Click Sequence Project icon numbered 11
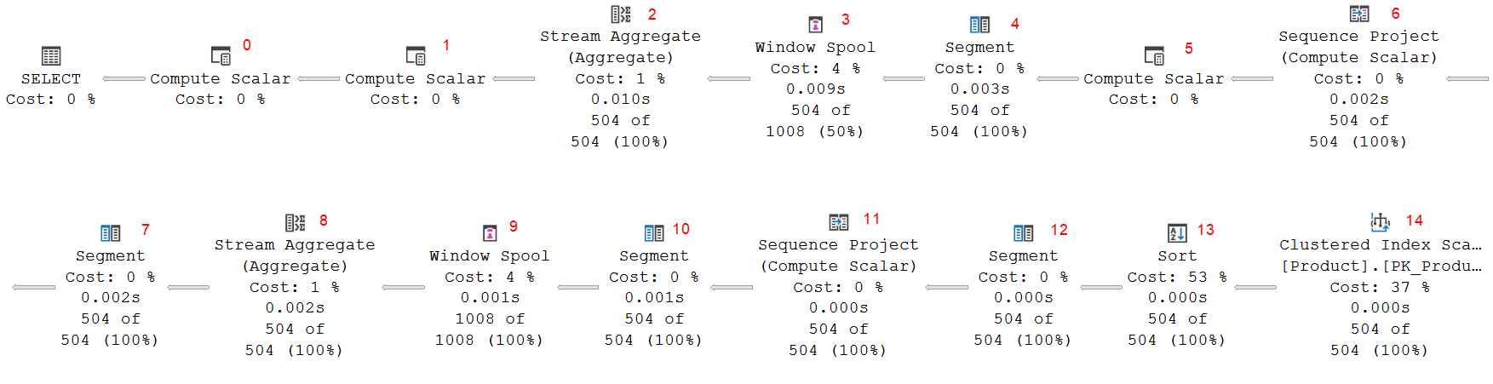The image size is (1493, 384). click(x=839, y=223)
